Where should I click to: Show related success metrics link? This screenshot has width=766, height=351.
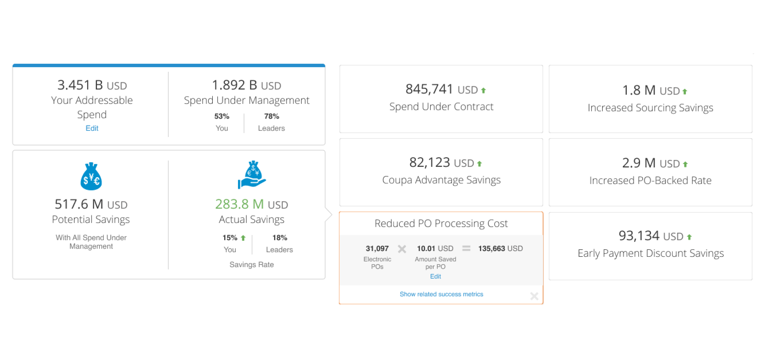pos(441,294)
